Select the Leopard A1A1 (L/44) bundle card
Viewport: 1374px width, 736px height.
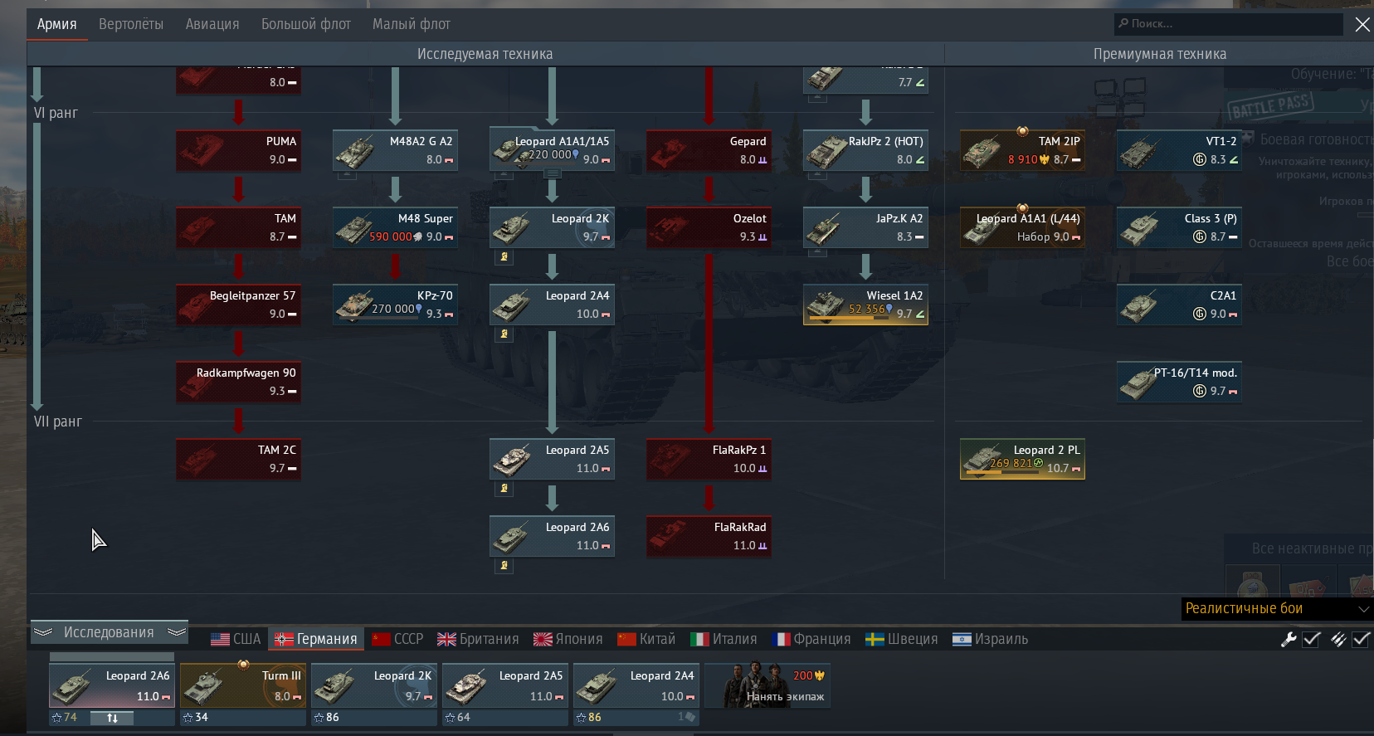click(x=1022, y=227)
